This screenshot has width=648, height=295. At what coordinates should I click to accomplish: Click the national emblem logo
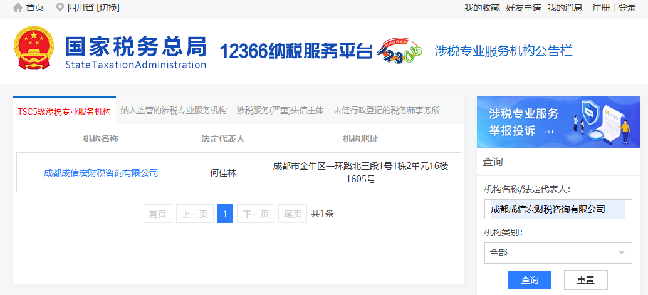pos(34,48)
